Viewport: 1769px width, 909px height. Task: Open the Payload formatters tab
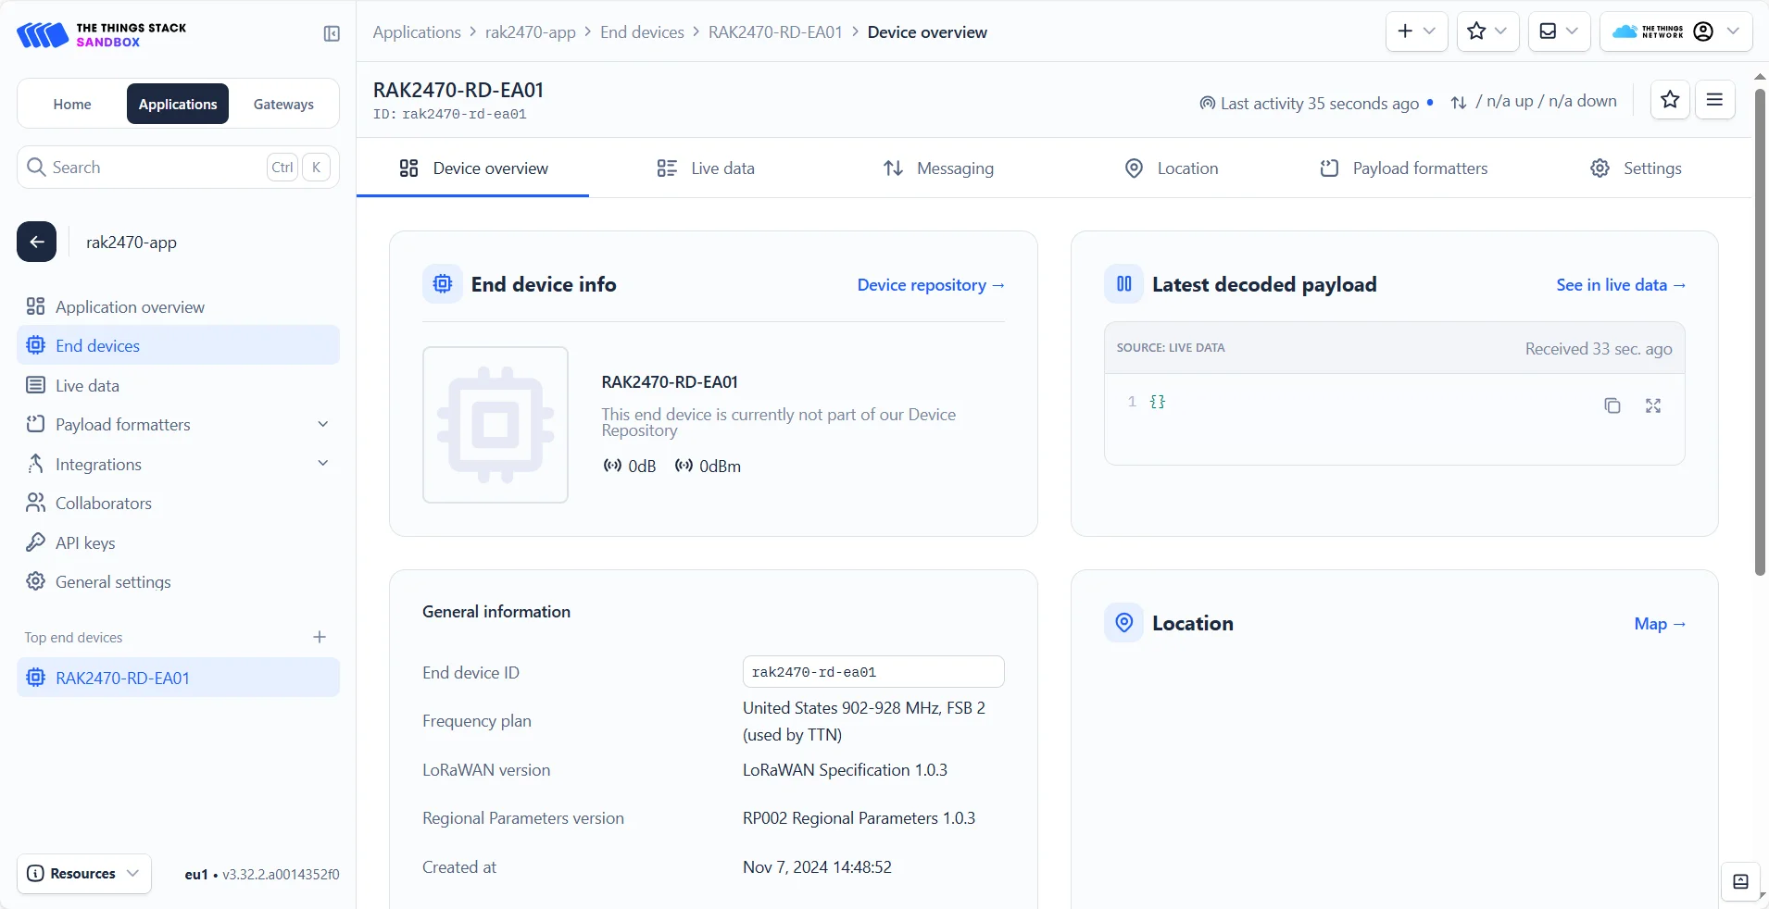point(1404,168)
